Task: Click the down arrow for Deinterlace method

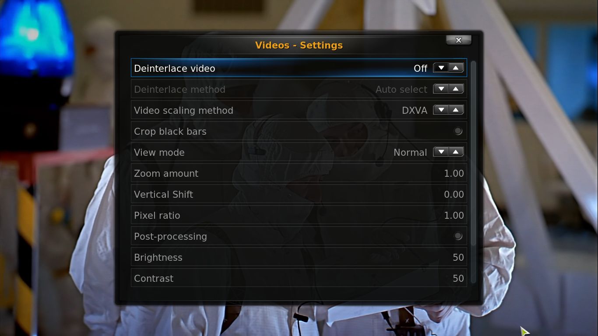Action: (x=441, y=89)
